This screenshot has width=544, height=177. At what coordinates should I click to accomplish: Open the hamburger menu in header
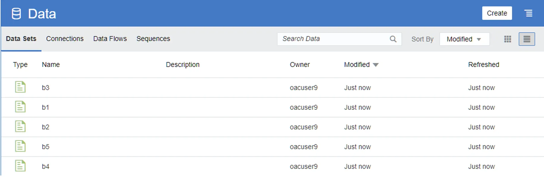[x=528, y=13]
